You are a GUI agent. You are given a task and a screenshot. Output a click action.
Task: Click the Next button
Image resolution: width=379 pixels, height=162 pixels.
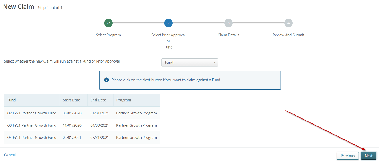pyautogui.click(x=369, y=156)
